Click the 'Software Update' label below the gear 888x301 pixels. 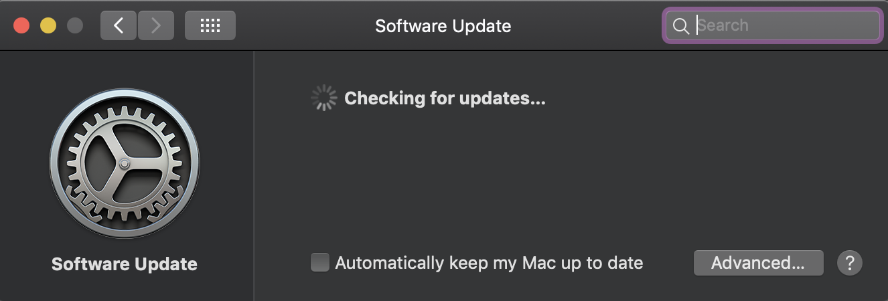point(125,264)
